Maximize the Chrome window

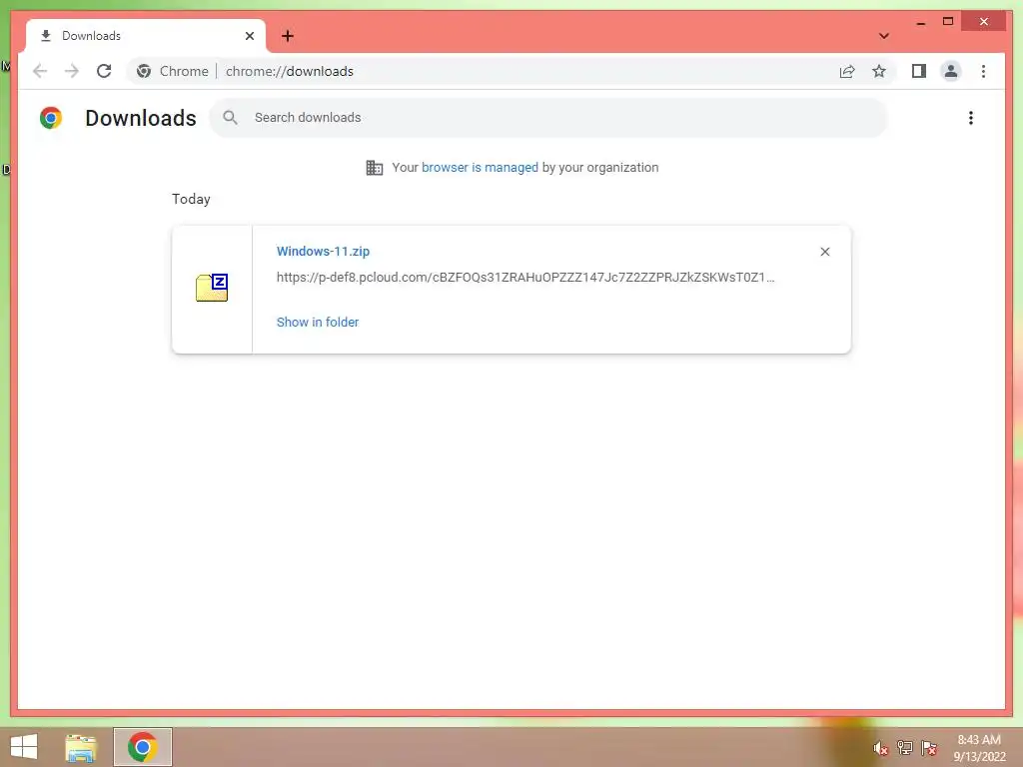pyautogui.click(x=948, y=22)
